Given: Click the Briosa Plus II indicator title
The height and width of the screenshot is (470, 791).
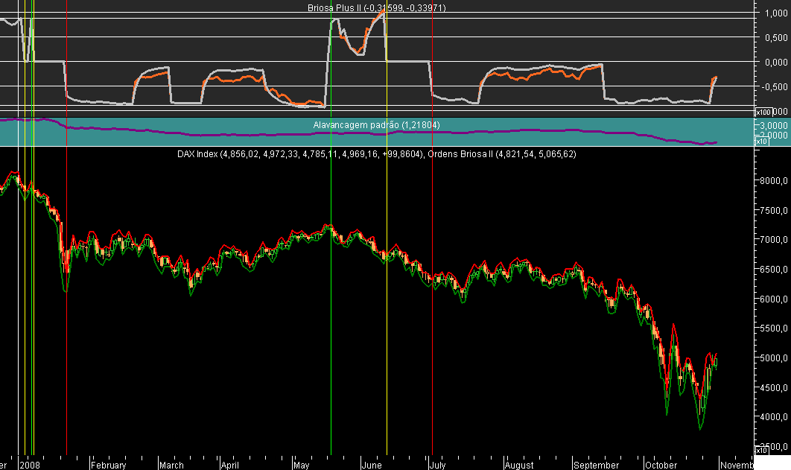Looking at the screenshot, I should 377,8.
